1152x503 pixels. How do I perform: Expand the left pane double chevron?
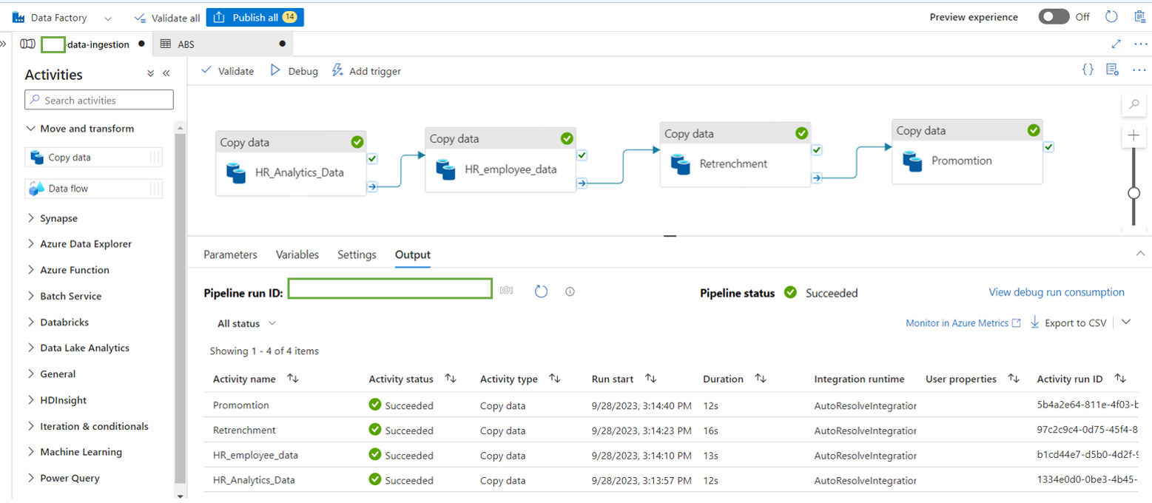(x=3, y=44)
